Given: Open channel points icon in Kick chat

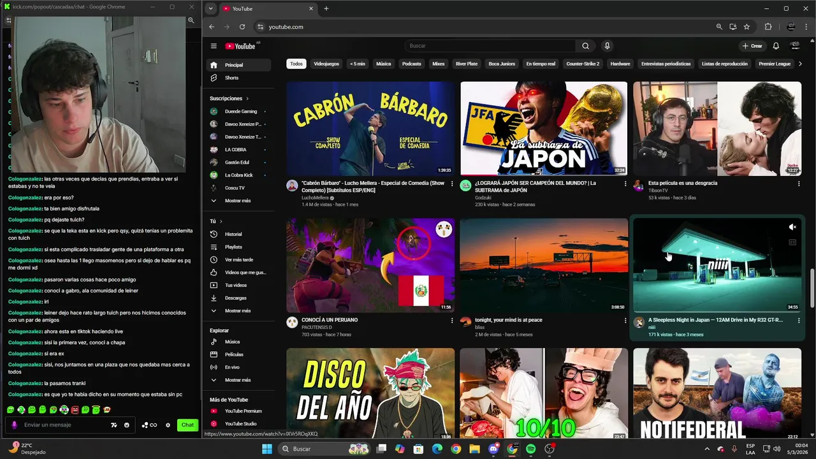Looking at the screenshot, I should (149, 425).
